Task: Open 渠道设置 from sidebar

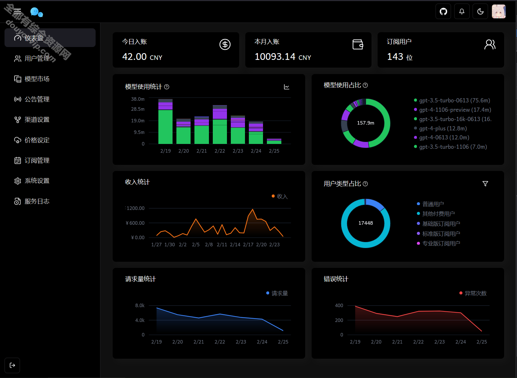Action: point(50,119)
